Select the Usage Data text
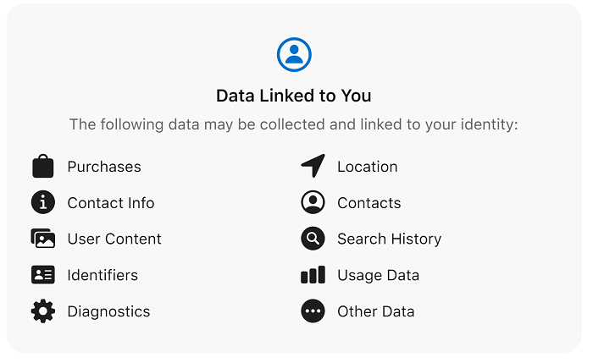The height and width of the screenshot is (363, 593). coord(378,275)
